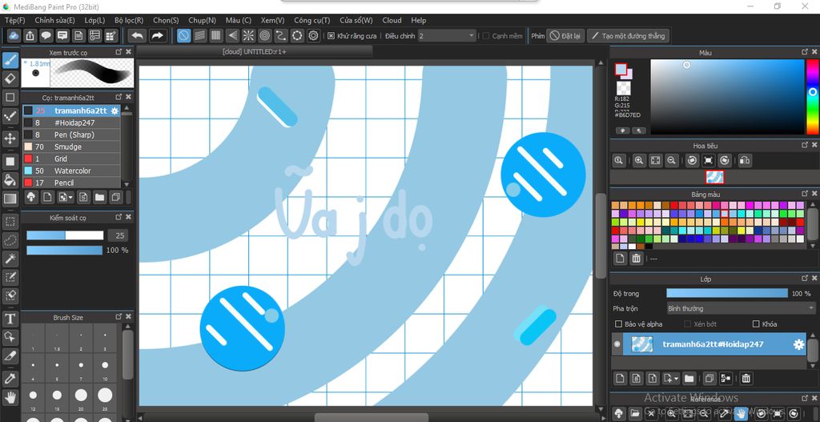Open Điều chỉnh correction dropdown
820x422 pixels.
tap(447, 35)
